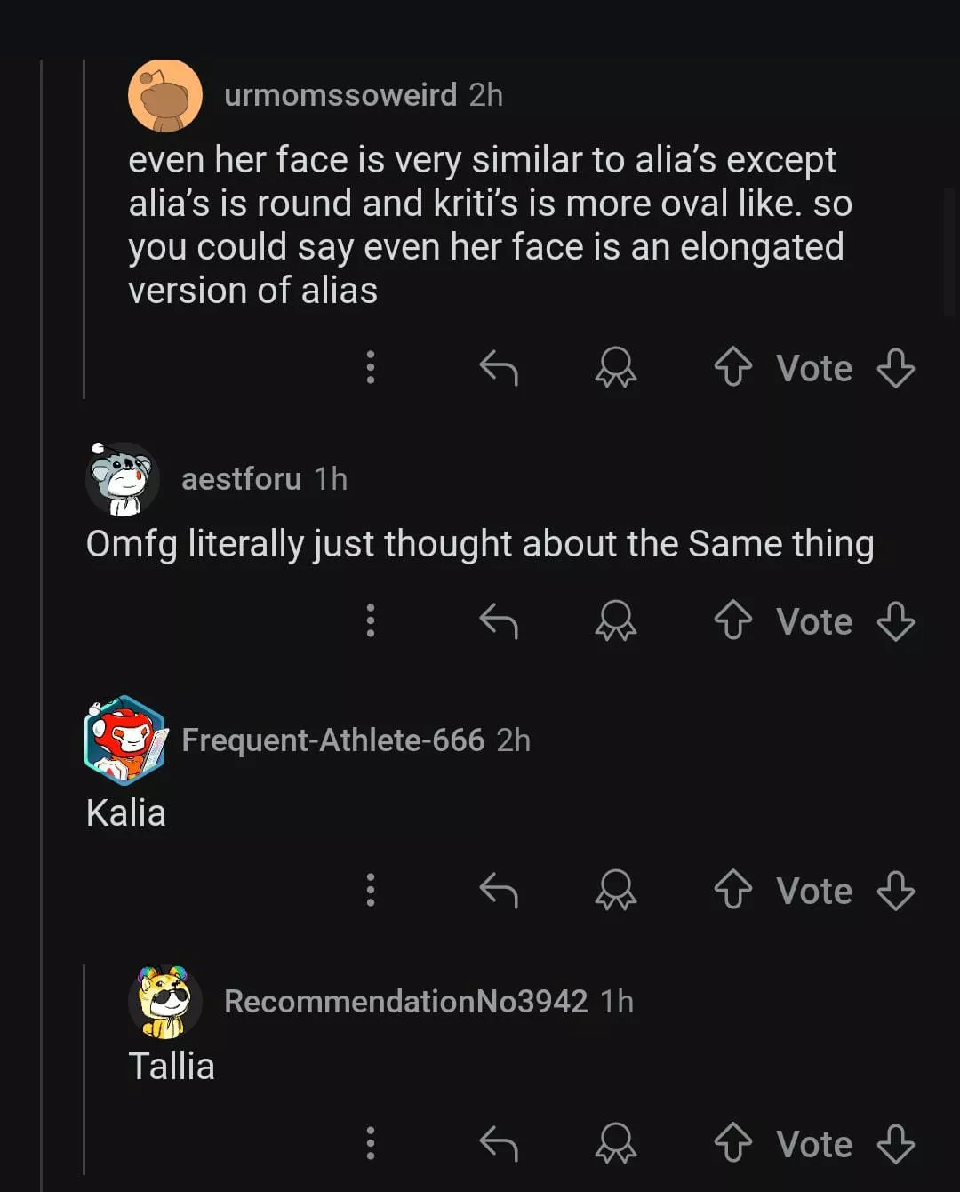Open overflow menu for the Kalia comment
Image resolution: width=960 pixels, height=1192 pixels.
pyautogui.click(x=371, y=890)
